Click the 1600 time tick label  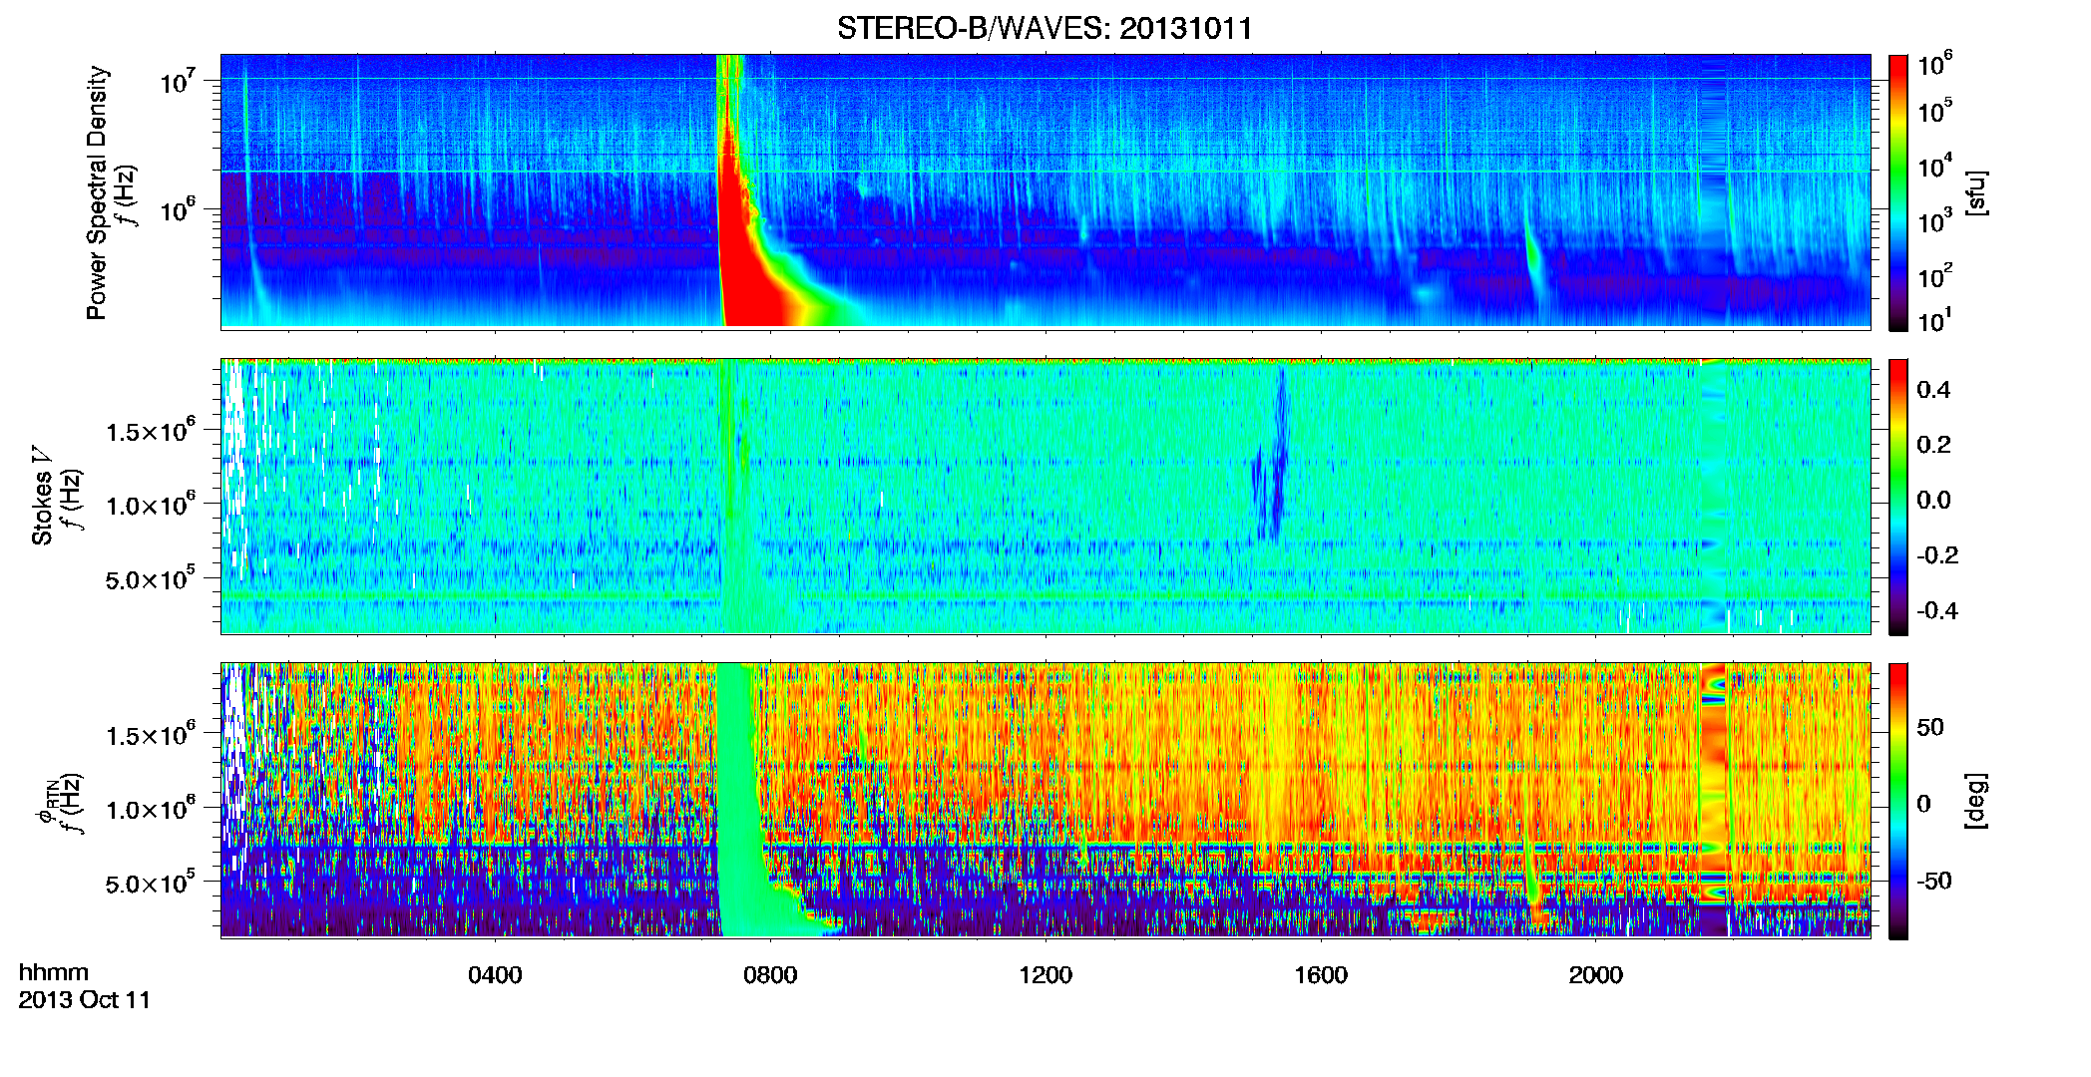pyautogui.click(x=1321, y=975)
